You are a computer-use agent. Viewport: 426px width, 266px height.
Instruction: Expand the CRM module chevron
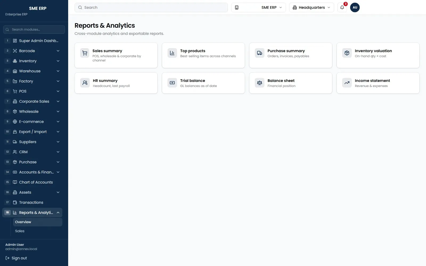coord(58,152)
